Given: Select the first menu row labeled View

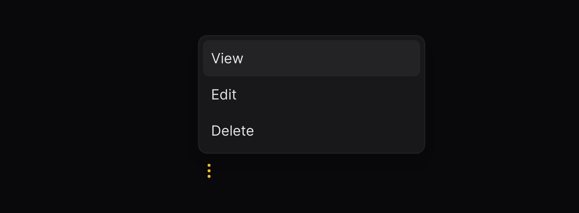Looking at the screenshot, I should coord(312,58).
